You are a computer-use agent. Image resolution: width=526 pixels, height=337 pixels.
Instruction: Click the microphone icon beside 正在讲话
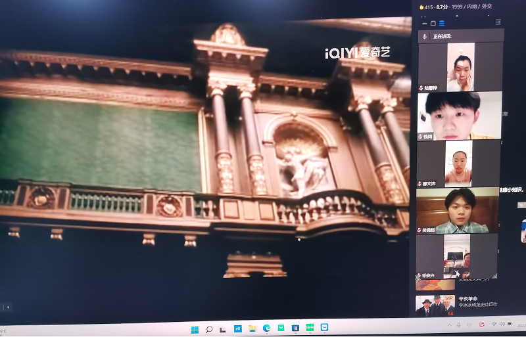425,36
